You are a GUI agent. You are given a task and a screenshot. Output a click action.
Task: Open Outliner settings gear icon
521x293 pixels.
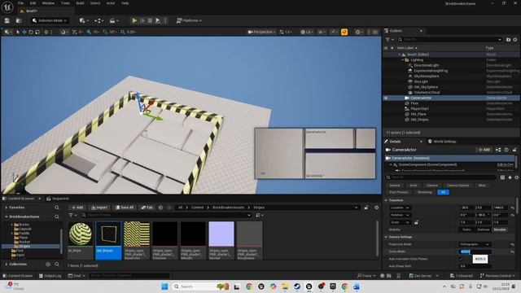point(515,40)
